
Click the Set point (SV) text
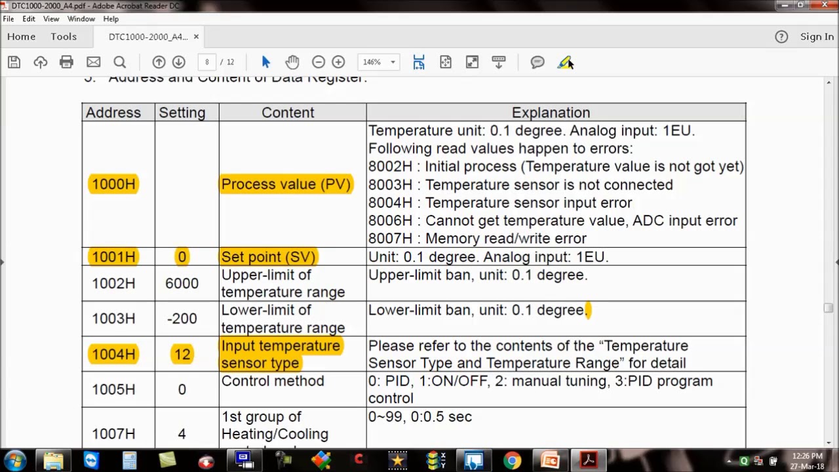pyautogui.click(x=269, y=257)
